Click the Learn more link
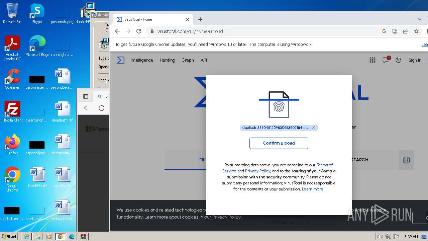428x241 pixels. [x=313, y=189]
